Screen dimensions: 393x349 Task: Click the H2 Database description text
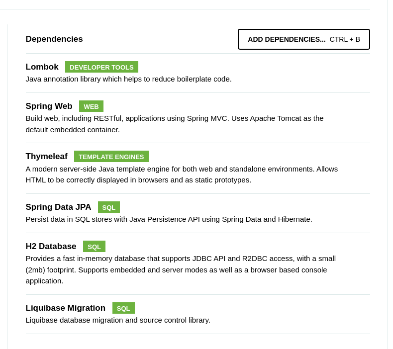[181, 269]
